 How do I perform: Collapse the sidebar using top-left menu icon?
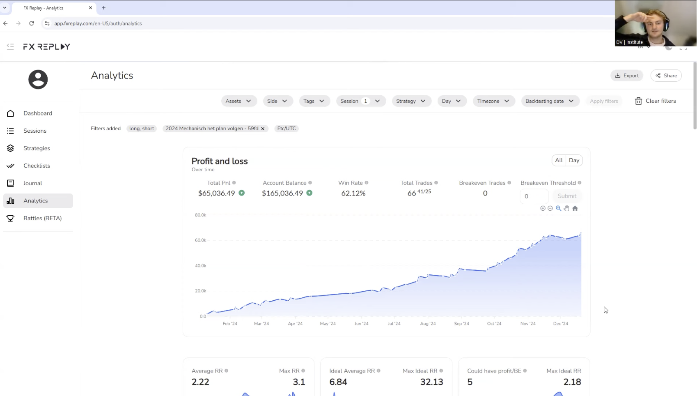coord(10,47)
